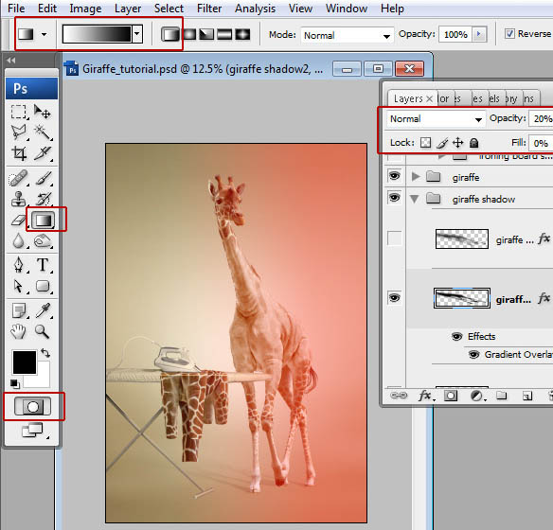The image size is (553, 530).
Task: Open the gradient Mode dropdown
Action: (347, 35)
